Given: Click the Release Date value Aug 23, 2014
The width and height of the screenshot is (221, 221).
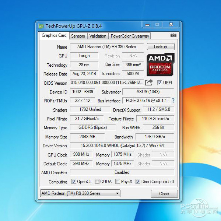Looking at the screenshot, I should tap(84, 74).
